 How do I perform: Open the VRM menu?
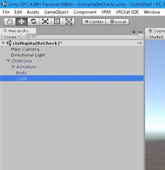(x=106, y=12)
